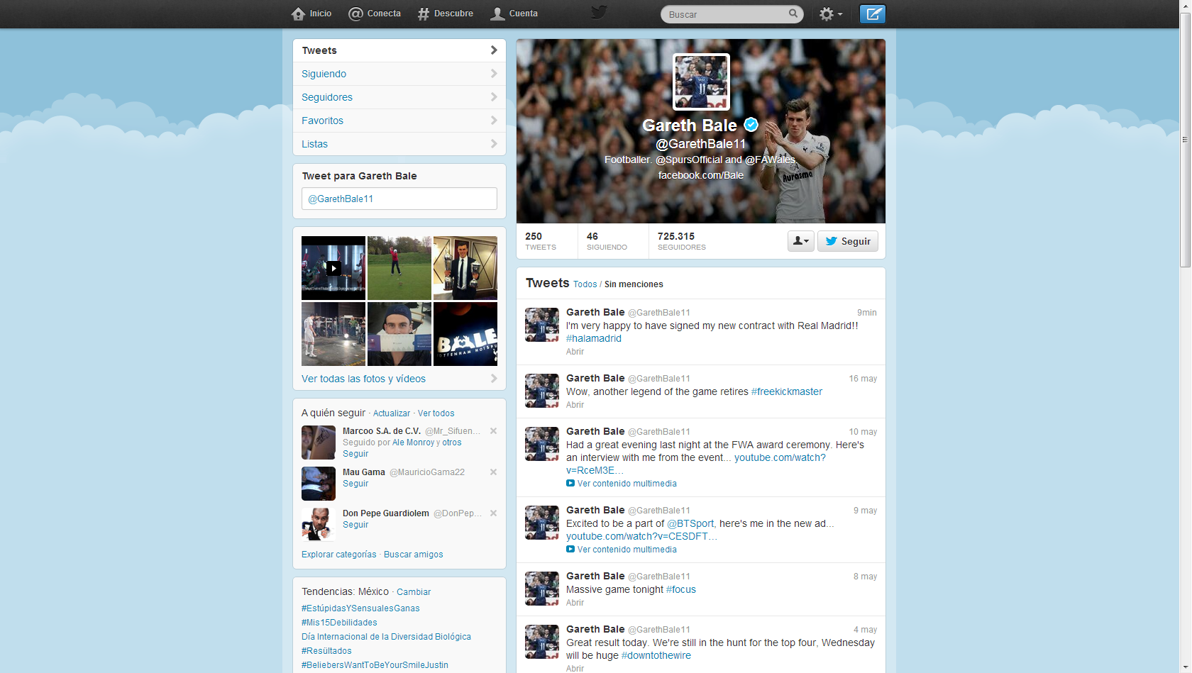Select the Sin menciones tweets filter
The image size is (1192, 673).
coord(634,284)
